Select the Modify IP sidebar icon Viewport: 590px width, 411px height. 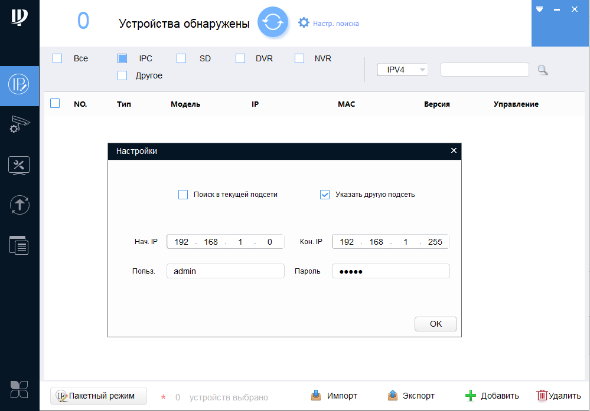coord(19,85)
